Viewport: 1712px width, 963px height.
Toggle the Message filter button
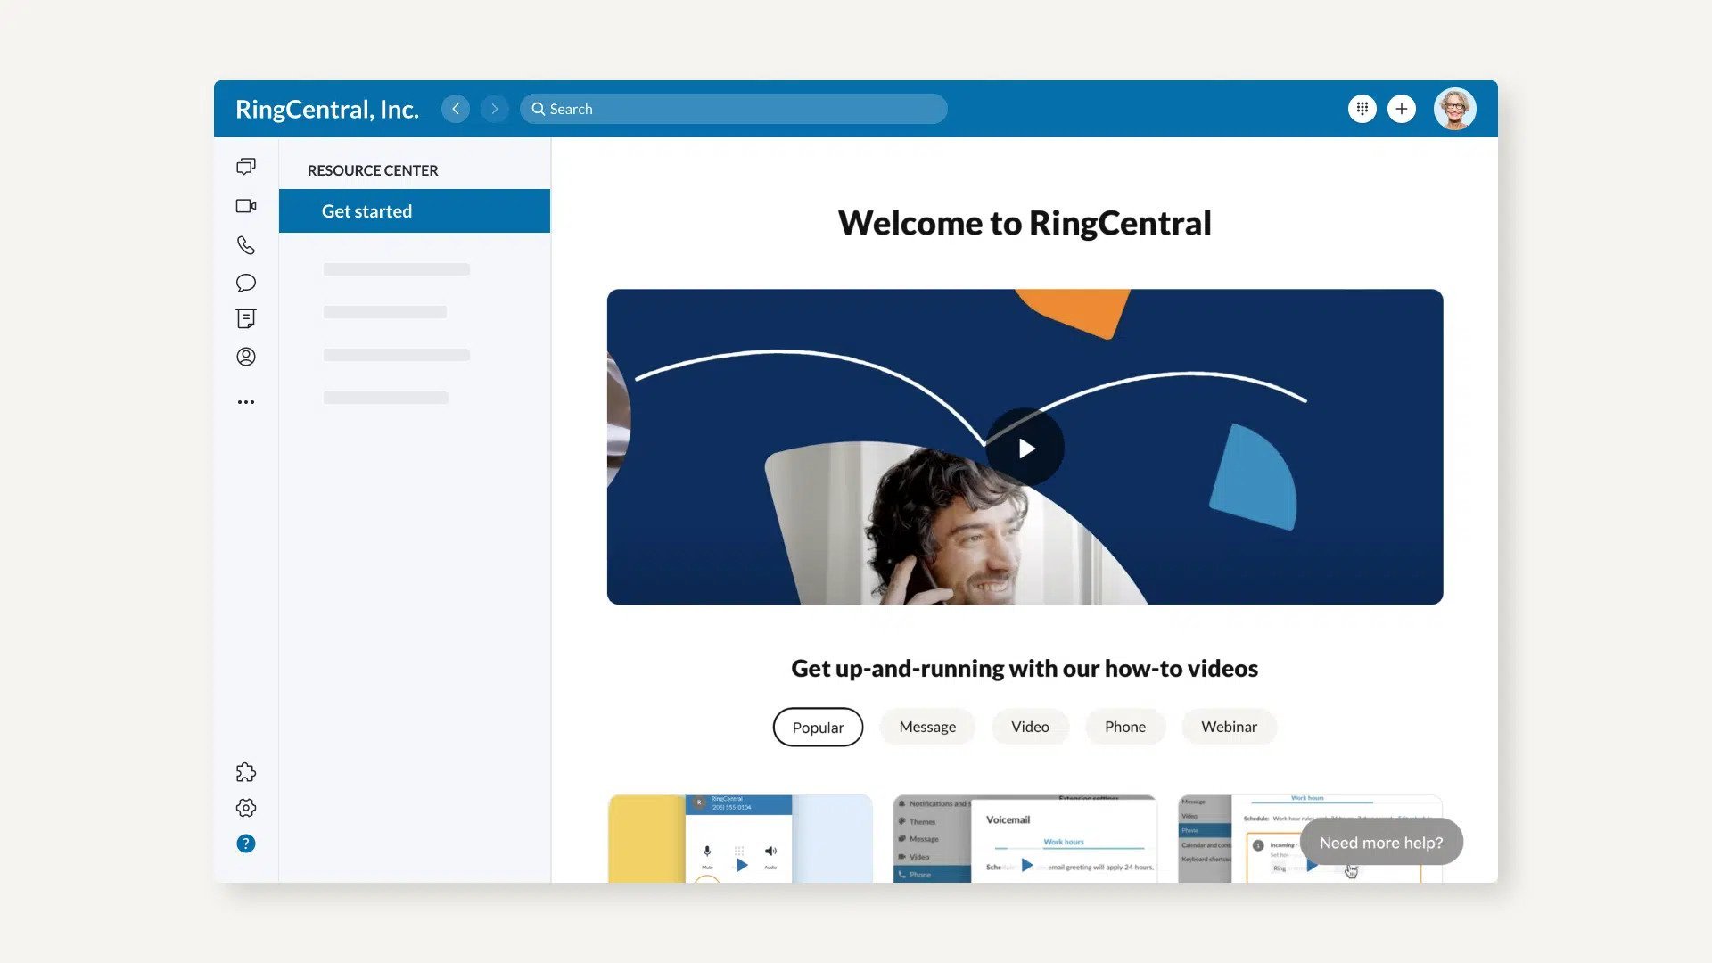coord(926,727)
